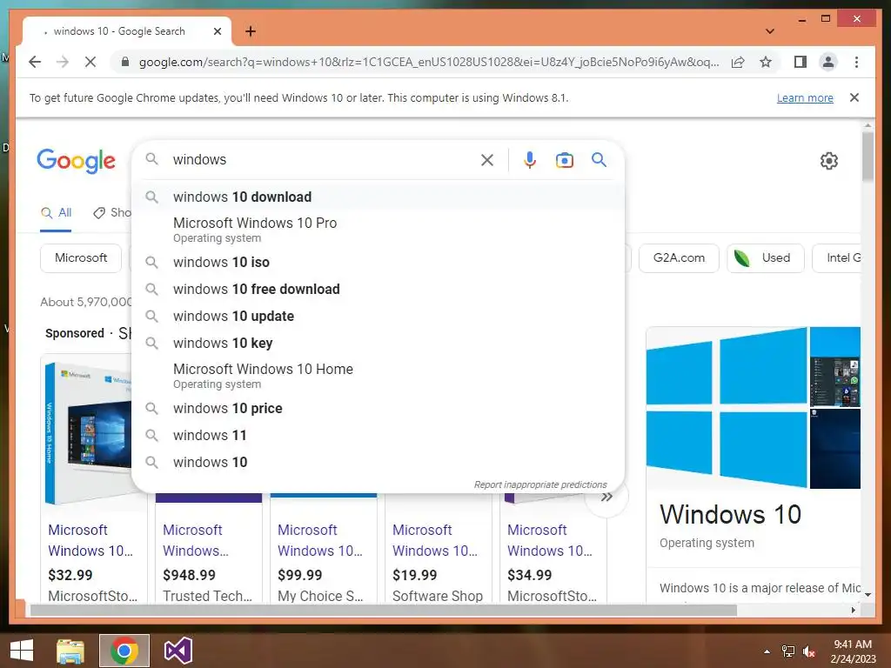Viewport: 891px width, 668px height.
Task: Search by image with the camera icon
Action: [x=564, y=160]
